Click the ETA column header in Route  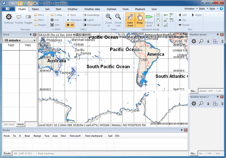(117, 136)
